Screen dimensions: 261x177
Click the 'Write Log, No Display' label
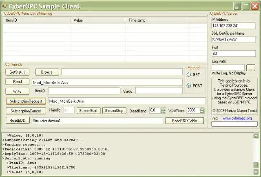click(228, 73)
